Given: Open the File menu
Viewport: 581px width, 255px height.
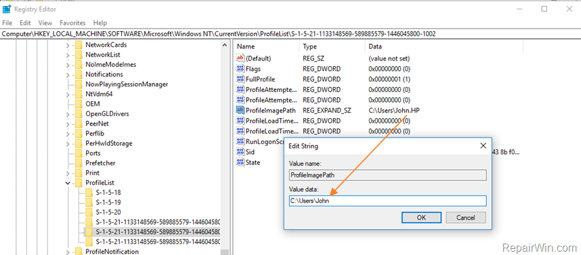Looking at the screenshot, I should click(7, 23).
